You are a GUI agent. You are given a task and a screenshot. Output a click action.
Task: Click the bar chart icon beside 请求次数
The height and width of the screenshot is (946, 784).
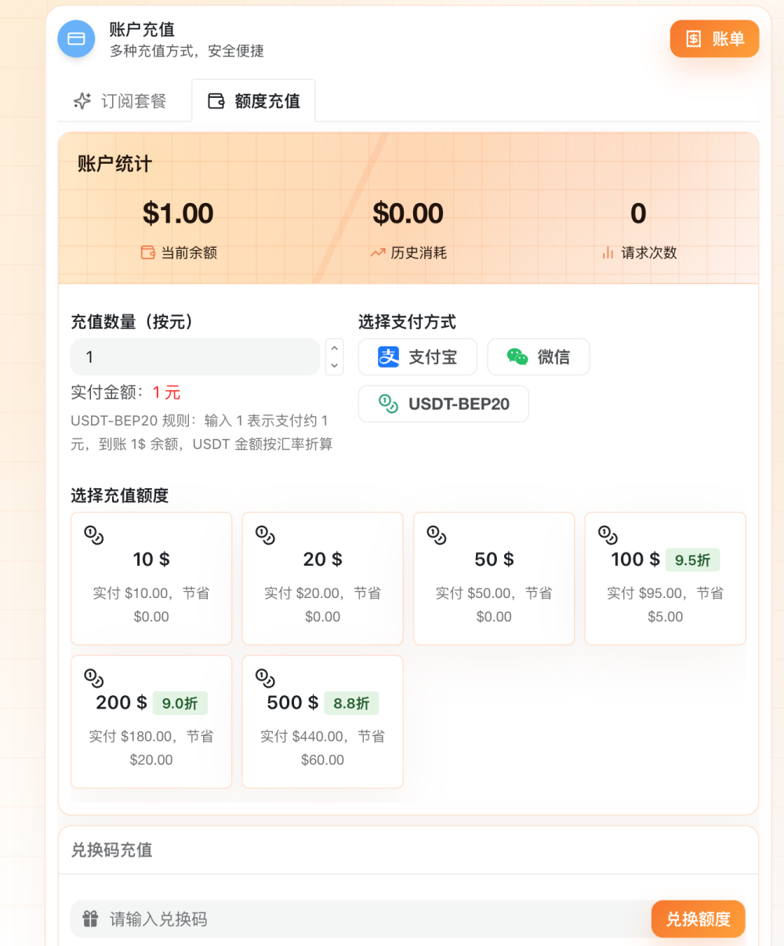(608, 252)
